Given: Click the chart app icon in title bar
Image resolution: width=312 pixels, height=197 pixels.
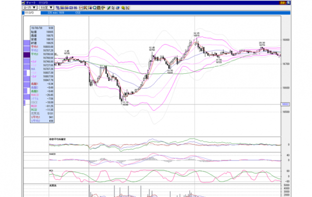Looking at the screenshot, I should pyautogui.click(x=23, y=3).
